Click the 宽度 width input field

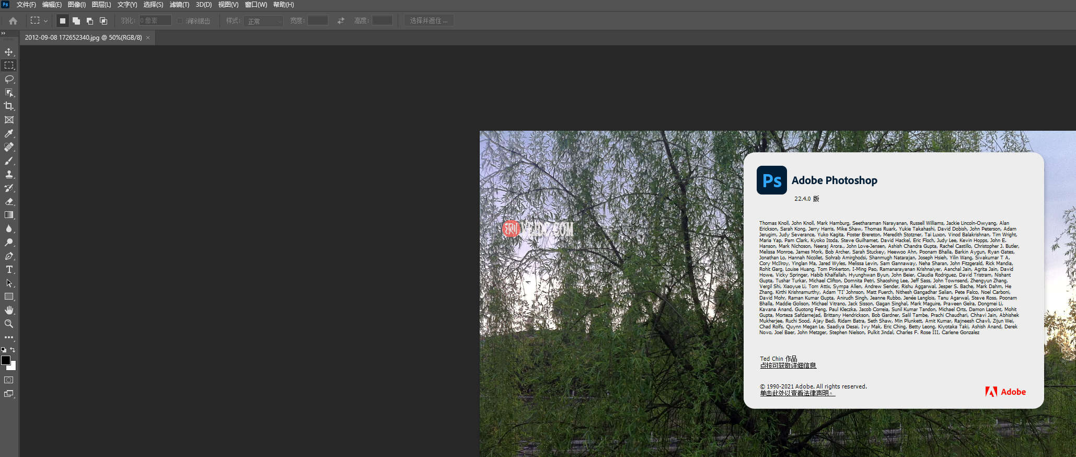[x=318, y=21]
